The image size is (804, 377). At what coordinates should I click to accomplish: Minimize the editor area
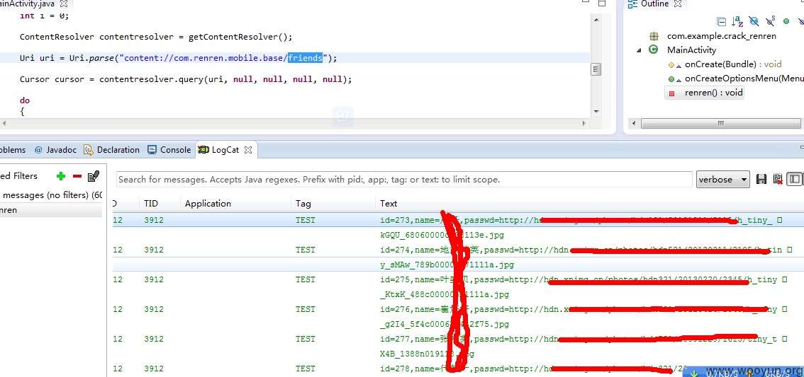[x=585, y=3]
